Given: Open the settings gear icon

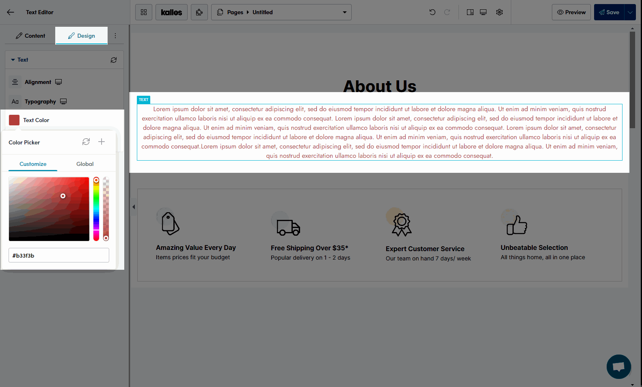Looking at the screenshot, I should 499,12.
